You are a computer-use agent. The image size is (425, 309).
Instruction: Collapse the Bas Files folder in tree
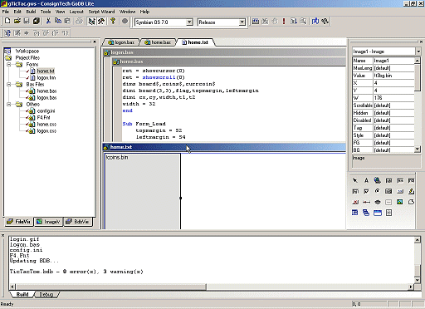click(9, 84)
